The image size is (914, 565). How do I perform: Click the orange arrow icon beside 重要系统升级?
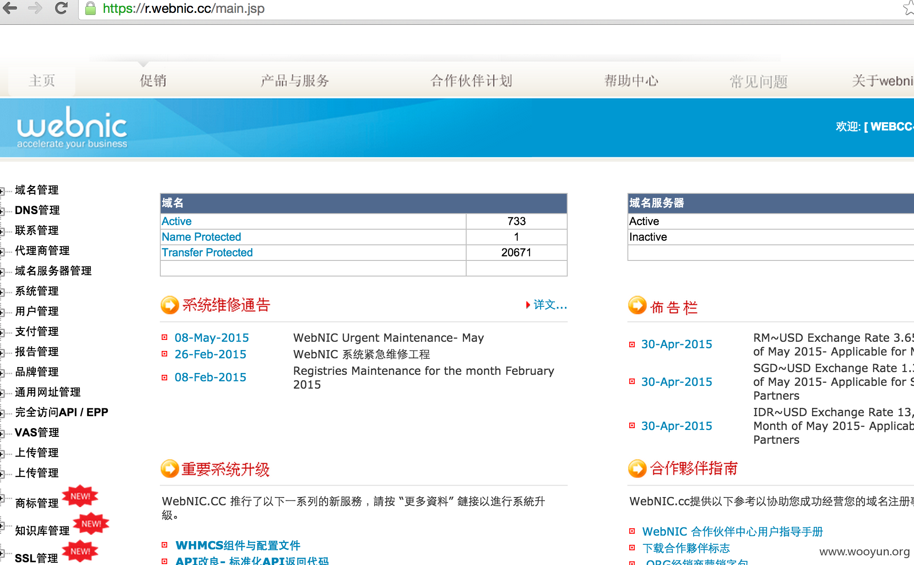[x=169, y=469]
